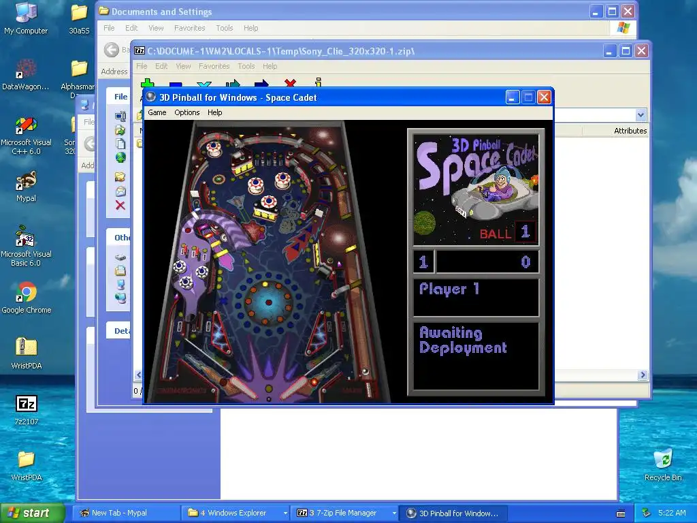Screen dimensions: 697x523
Task: Select the Recycle Bin desktop icon
Action: tap(663, 464)
